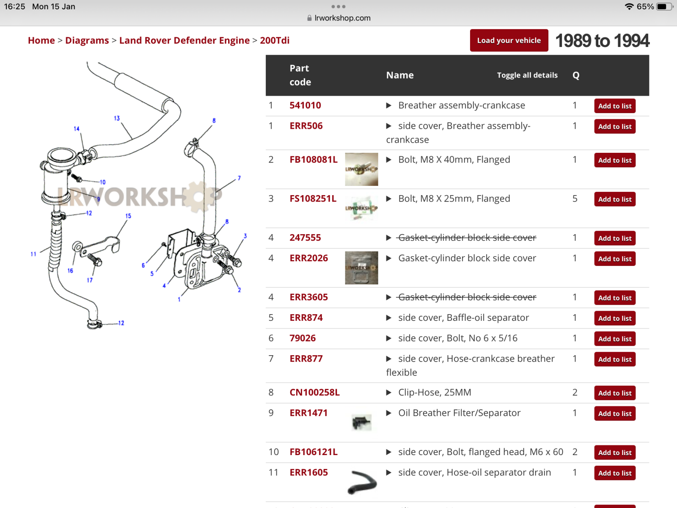Add CN100258L to list
The width and height of the screenshot is (677, 508).
tap(615, 393)
